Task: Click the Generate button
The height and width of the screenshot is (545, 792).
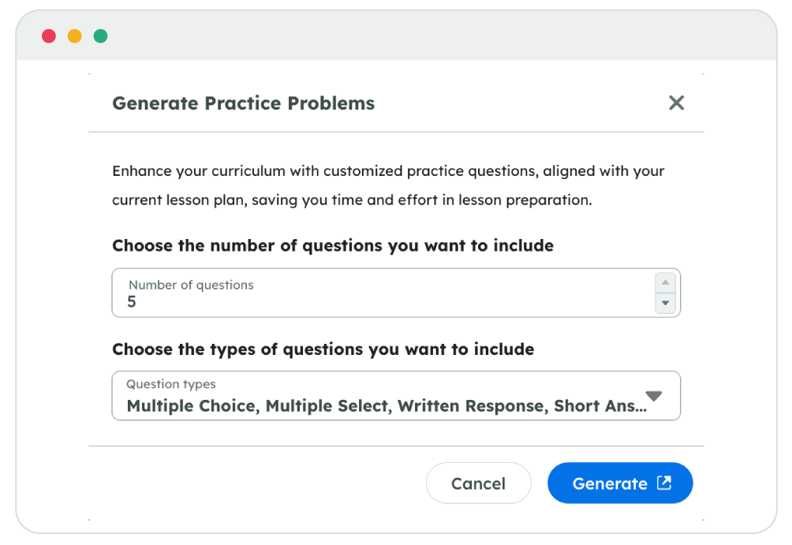Action: point(610,483)
